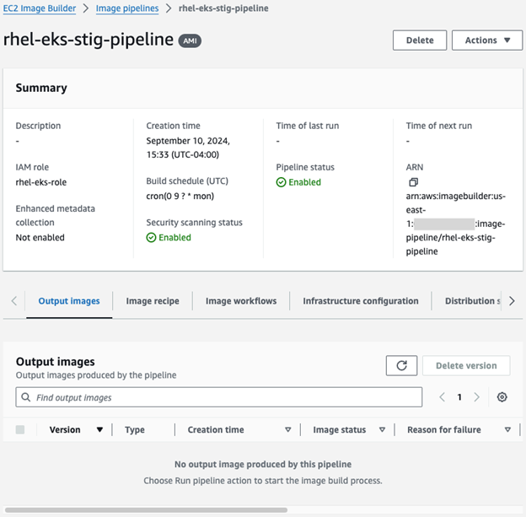Go to next page of output images
Screen dimensions: 526x517
(x=477, y=397)
